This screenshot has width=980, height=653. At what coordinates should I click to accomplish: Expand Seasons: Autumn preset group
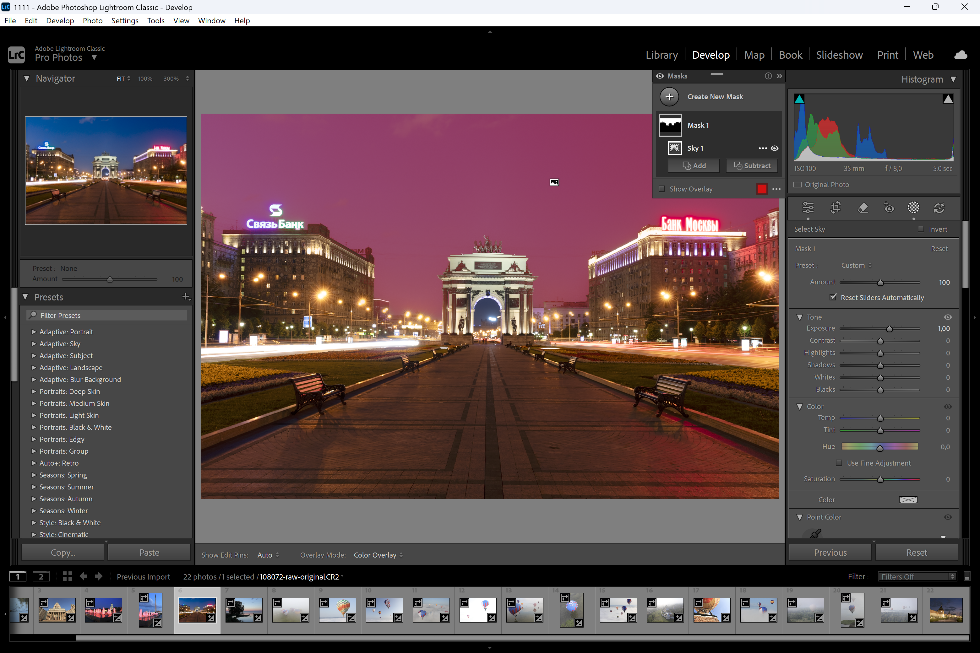coord(34,499)
